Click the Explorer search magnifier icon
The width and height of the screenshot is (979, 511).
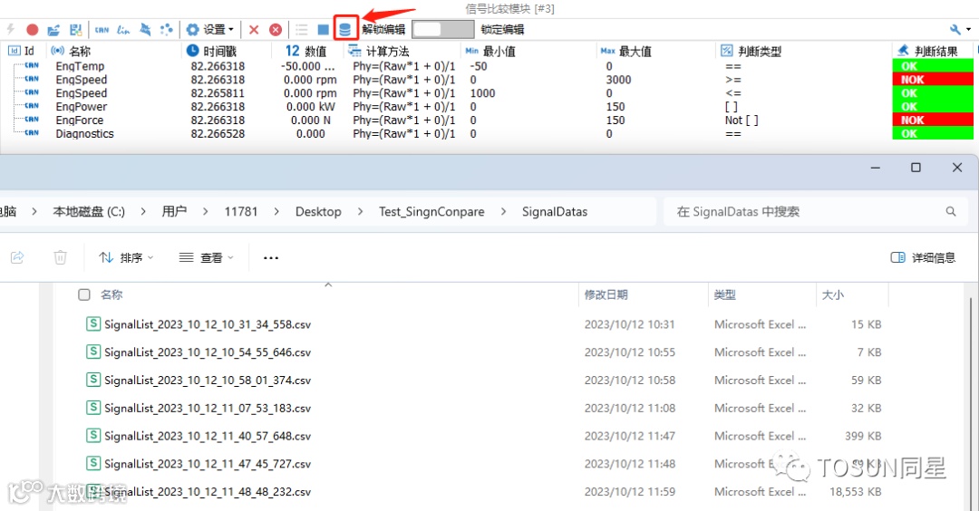coord(951,211)
